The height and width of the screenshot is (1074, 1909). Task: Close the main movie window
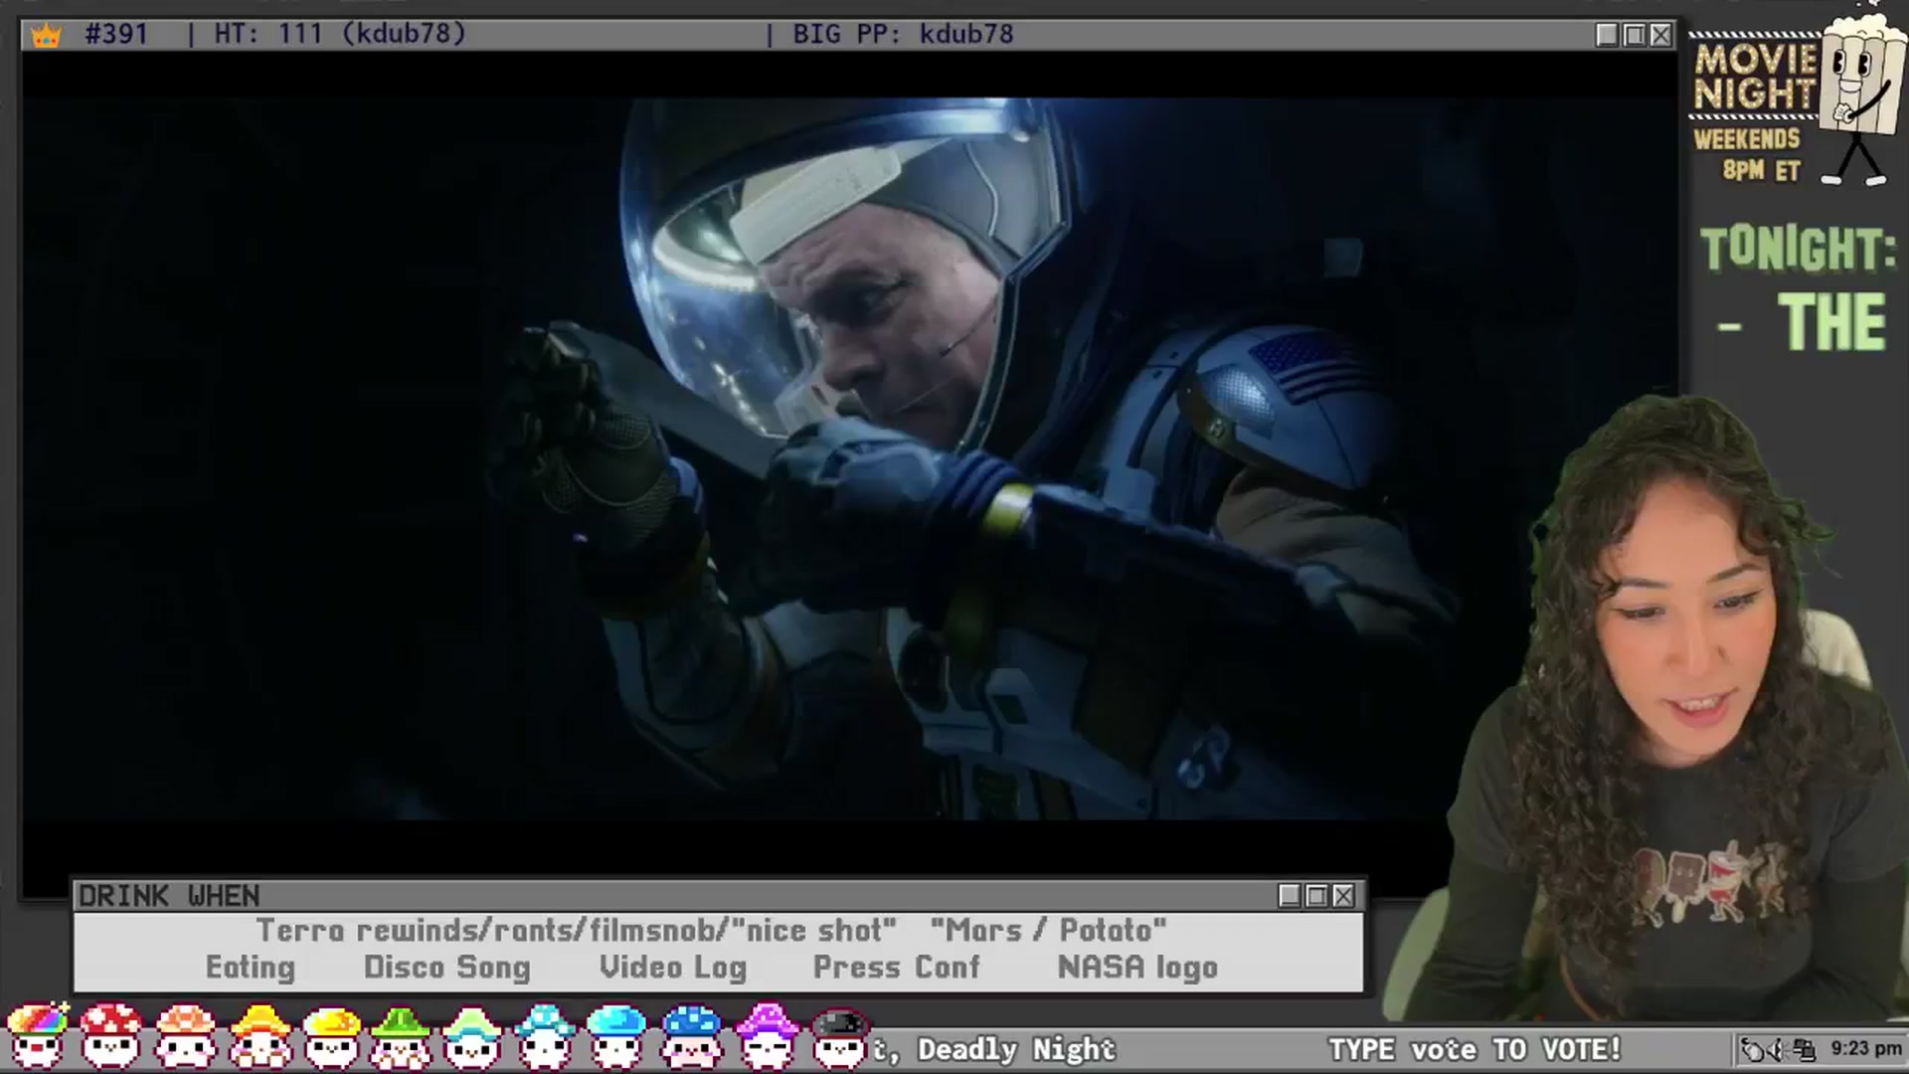point(1660,35)
